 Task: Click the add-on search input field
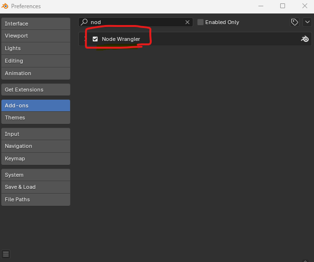coord(135,22)
